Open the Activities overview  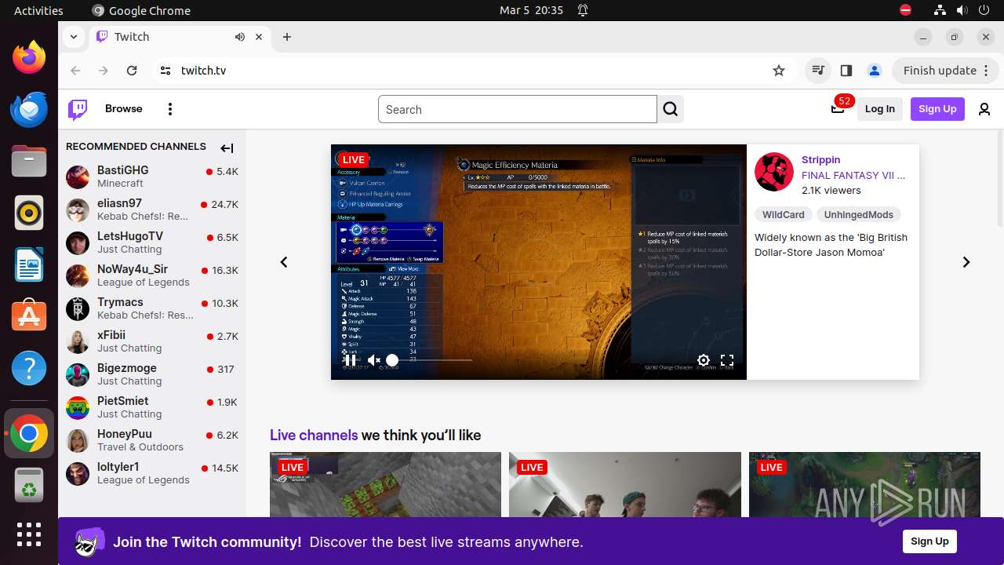pyautogui.click(x=38, y=10)
